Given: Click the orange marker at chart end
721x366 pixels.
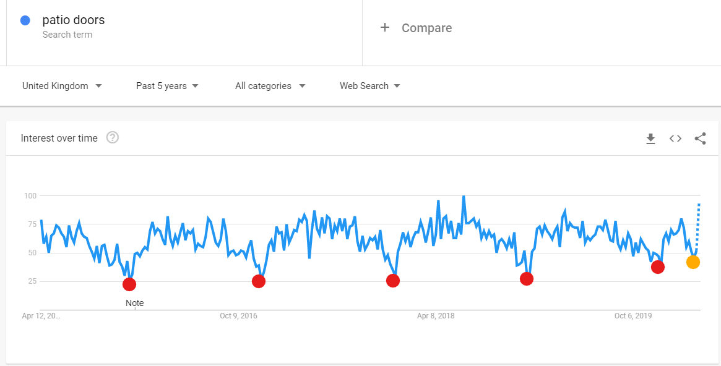Looking at the screenshot, I should tap(693, 262).
